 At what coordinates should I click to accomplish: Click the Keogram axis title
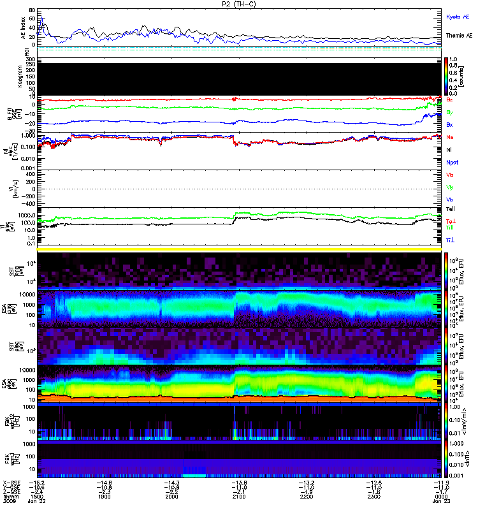coord(20,76)
